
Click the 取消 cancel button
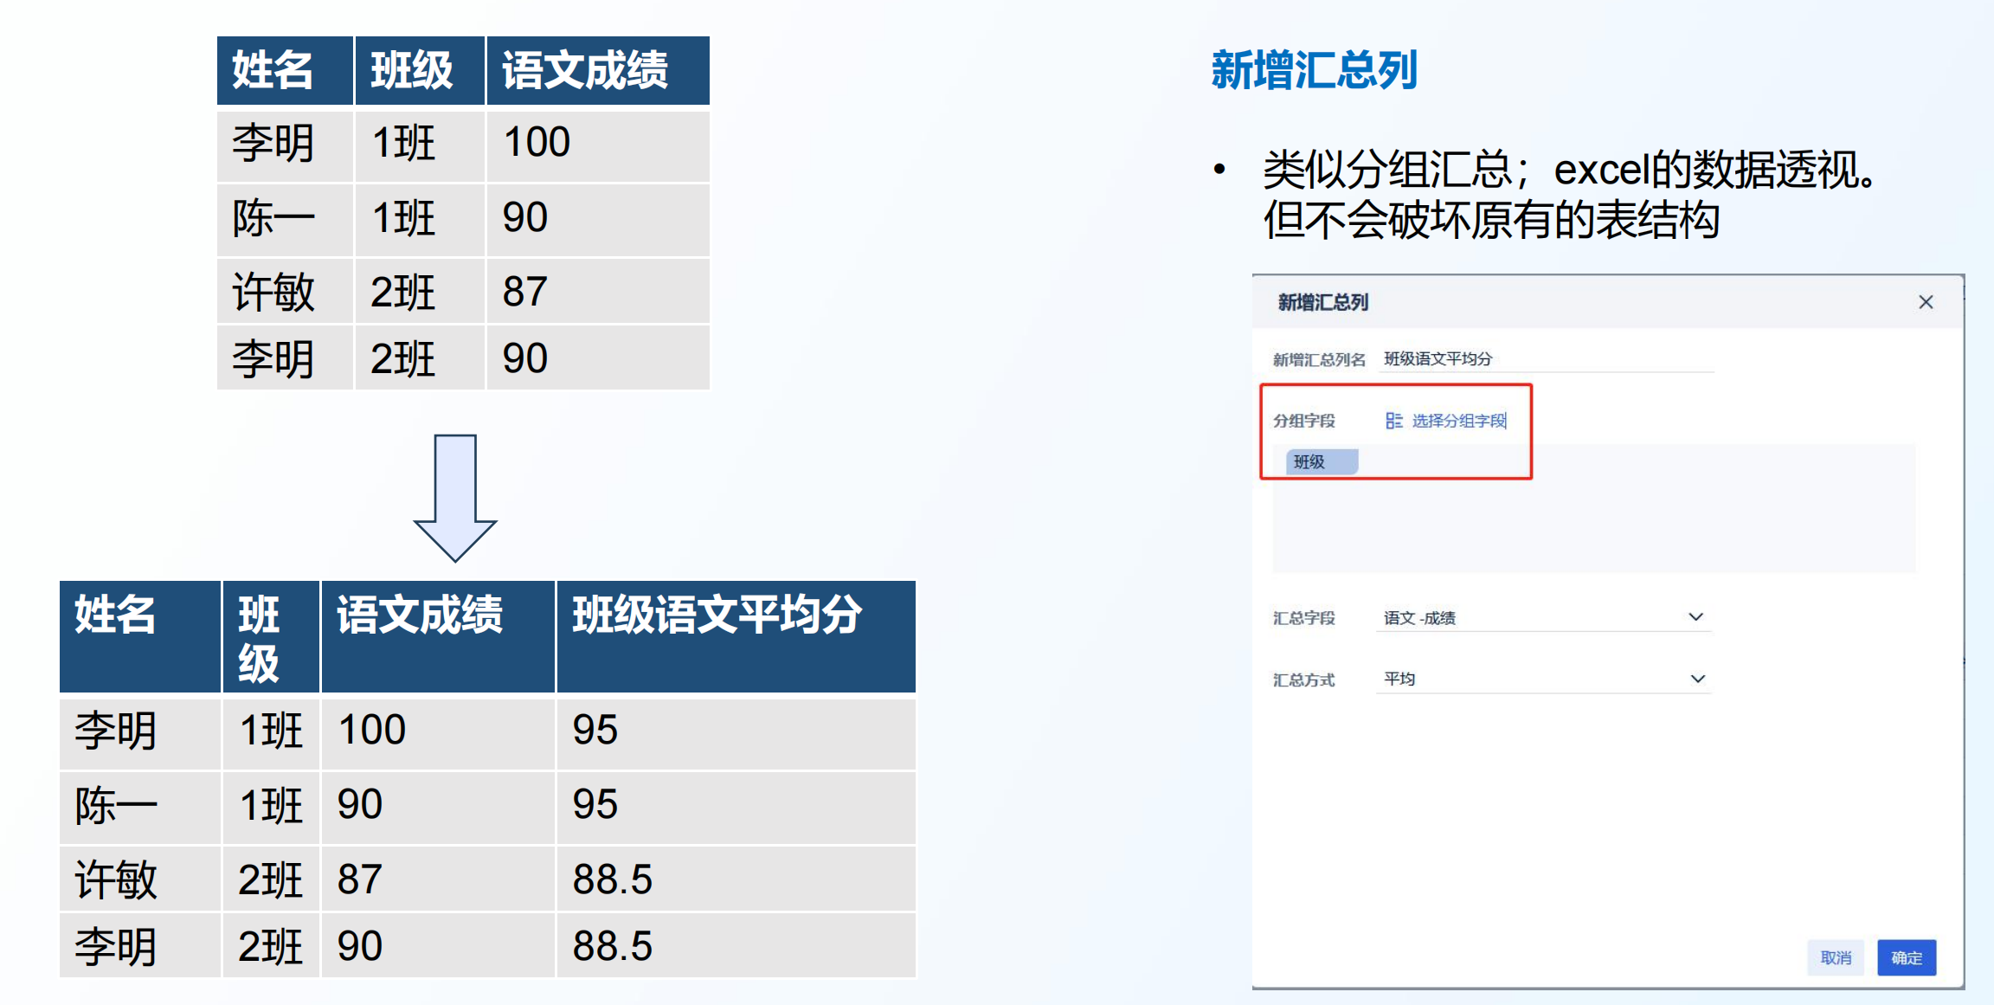(x=1835, y=958)
